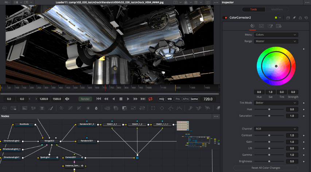Select the Paint brush tool in the toolbar

click(51, 108)
